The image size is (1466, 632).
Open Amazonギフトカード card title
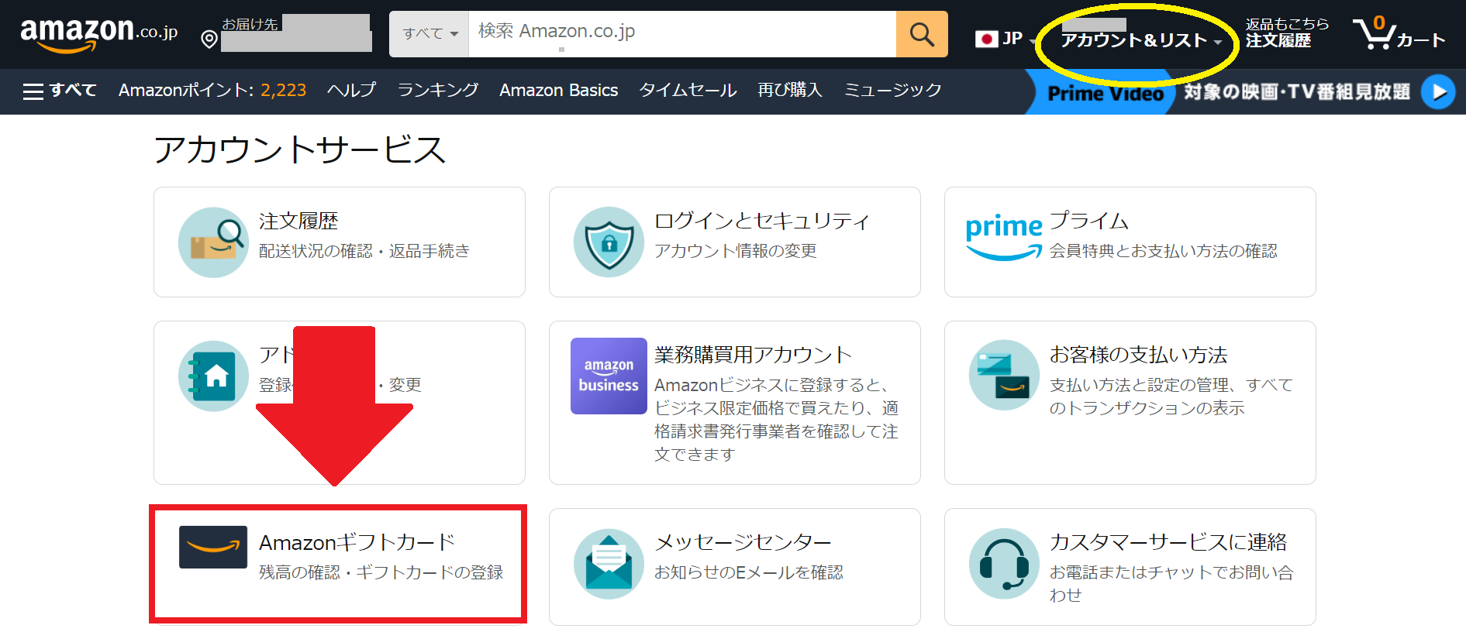tap(357, 542)
